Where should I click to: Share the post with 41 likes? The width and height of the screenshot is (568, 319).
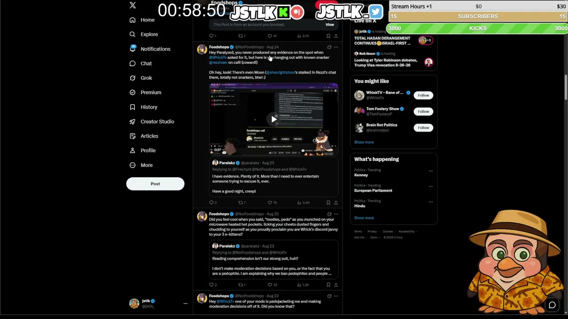[336, 36]
